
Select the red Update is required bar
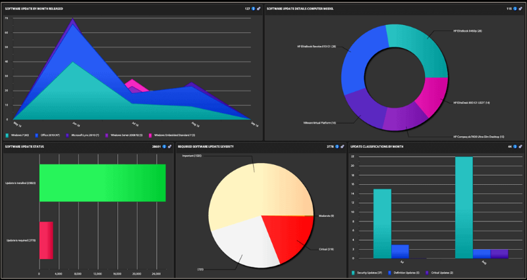46,240
